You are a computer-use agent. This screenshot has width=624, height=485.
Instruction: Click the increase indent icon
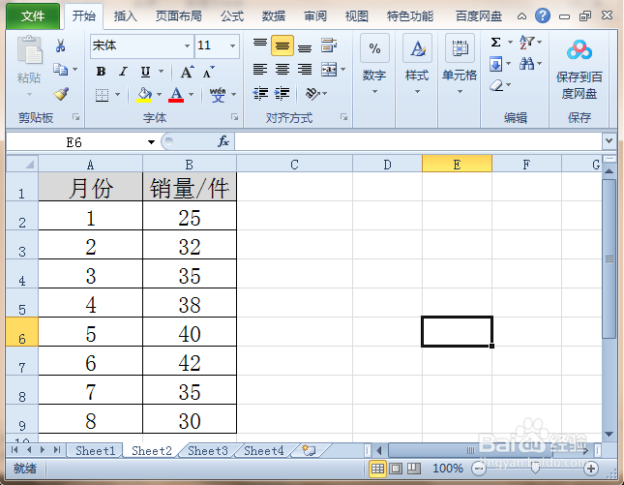coord(282,94)
